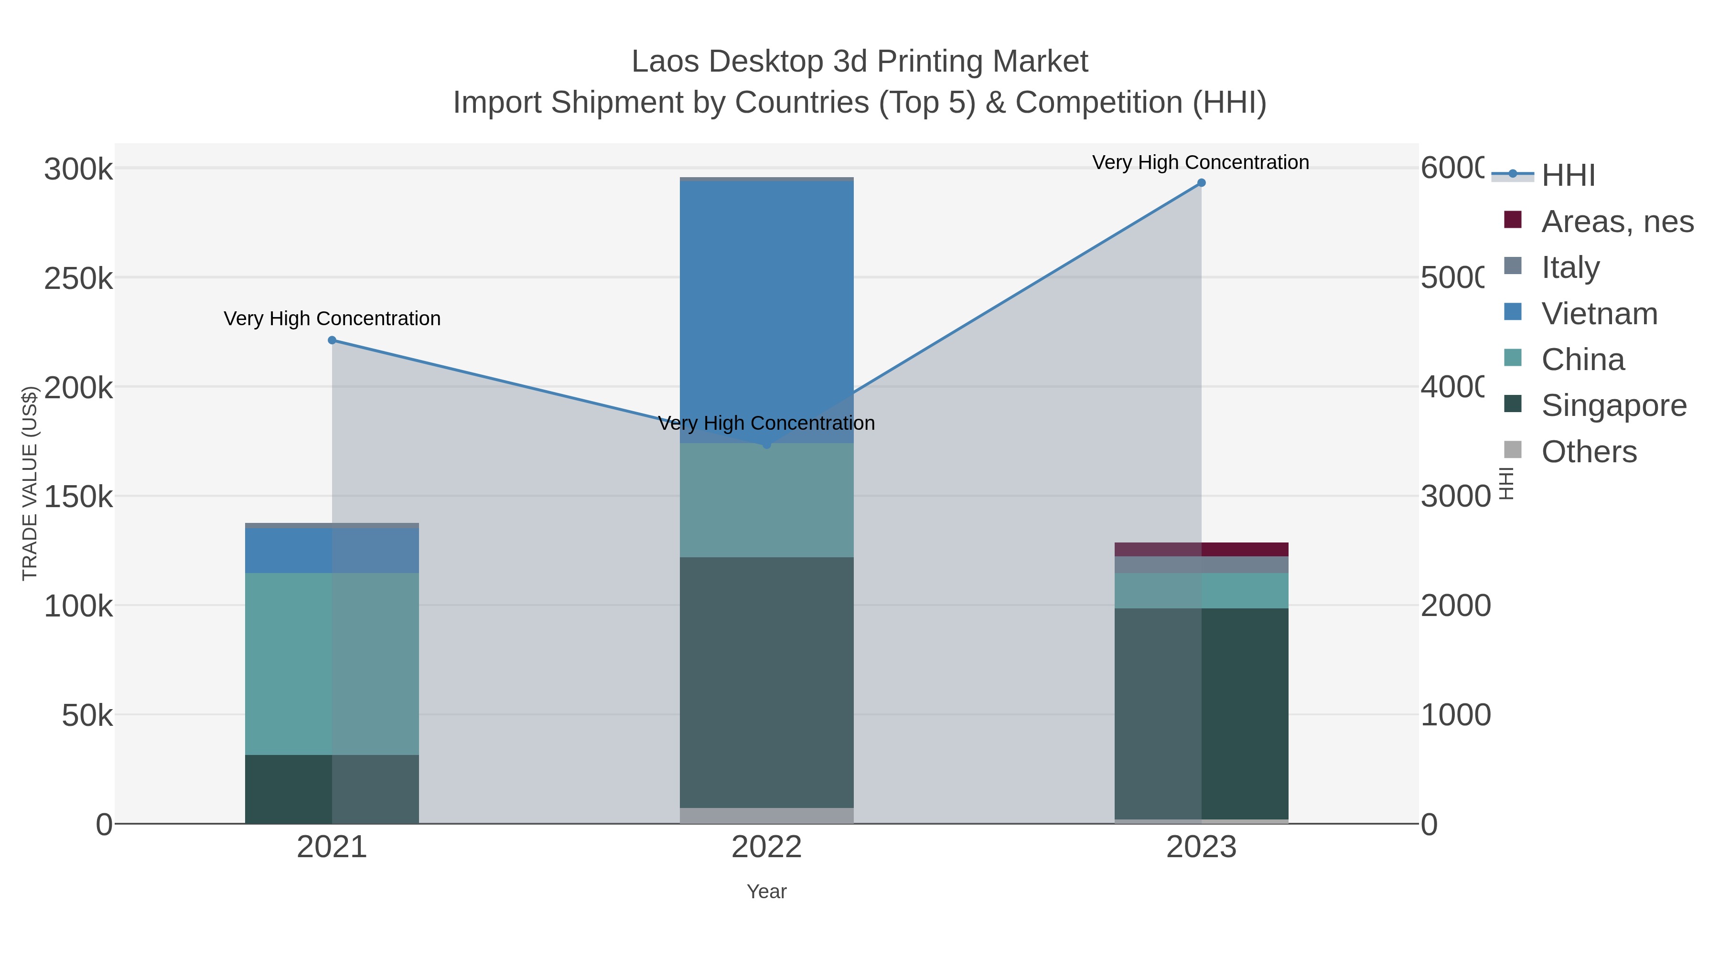Click the 2022 HHI data point

pyautogui.click(x=766, y=445)
